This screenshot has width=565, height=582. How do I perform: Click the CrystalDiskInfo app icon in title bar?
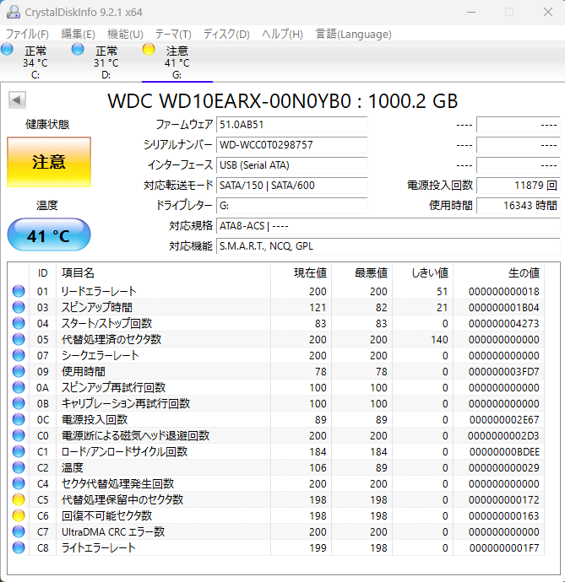14,12
